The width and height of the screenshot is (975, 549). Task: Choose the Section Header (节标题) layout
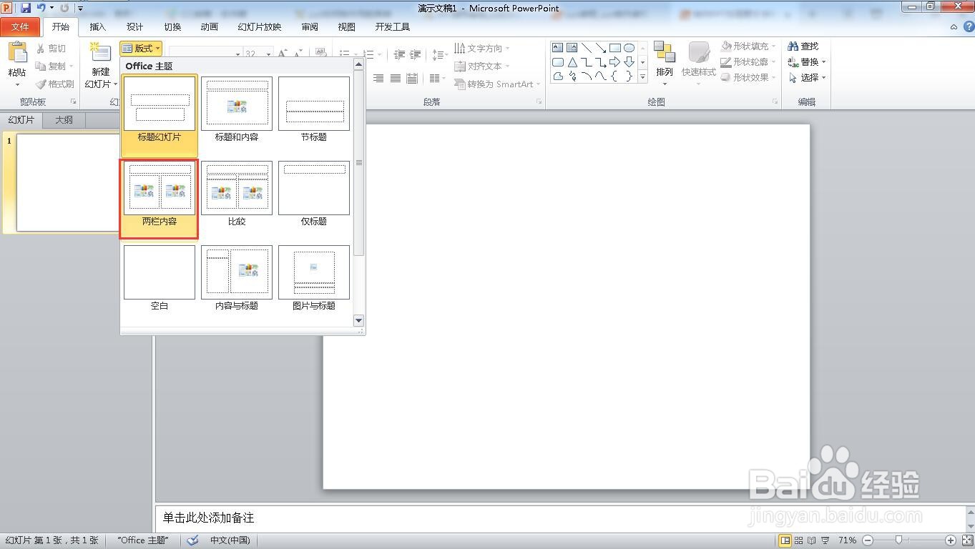[x=314, y=110]
